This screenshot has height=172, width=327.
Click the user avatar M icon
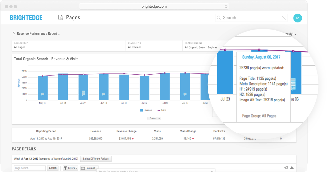(297, 18)
